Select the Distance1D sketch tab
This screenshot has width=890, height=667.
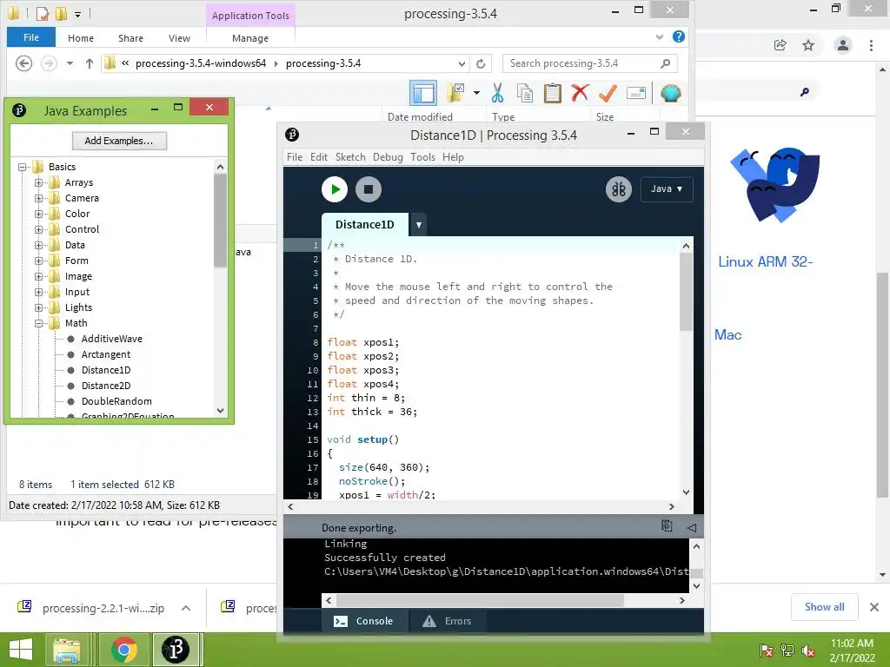[x=365, y=225]
